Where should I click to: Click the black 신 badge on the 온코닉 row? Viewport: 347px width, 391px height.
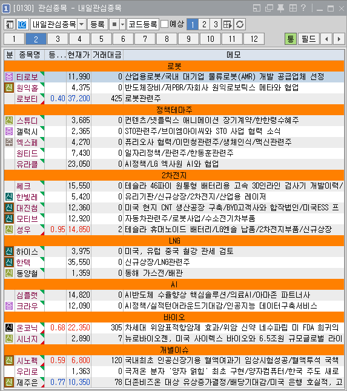tap(9, 328)
